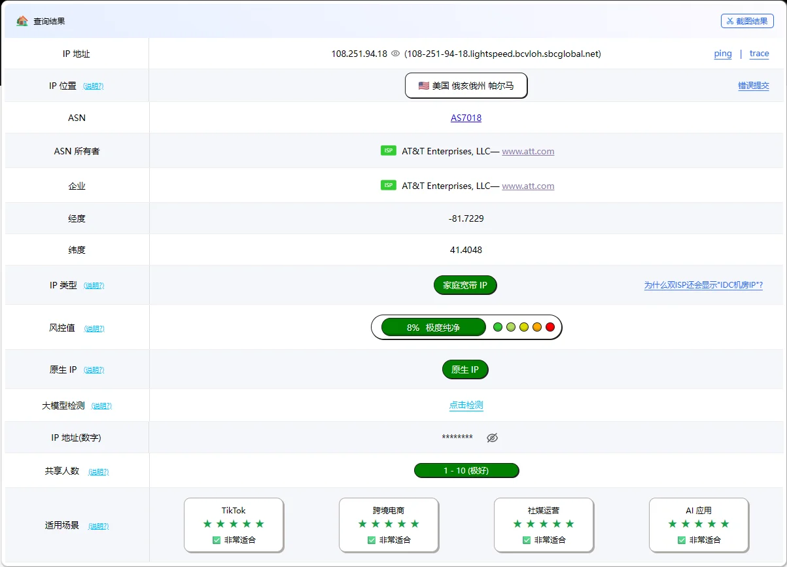The height and width of the screenshot is (567, 787).
Task: Open 说明 help link beside 适用场景
Action: point(98,526)
